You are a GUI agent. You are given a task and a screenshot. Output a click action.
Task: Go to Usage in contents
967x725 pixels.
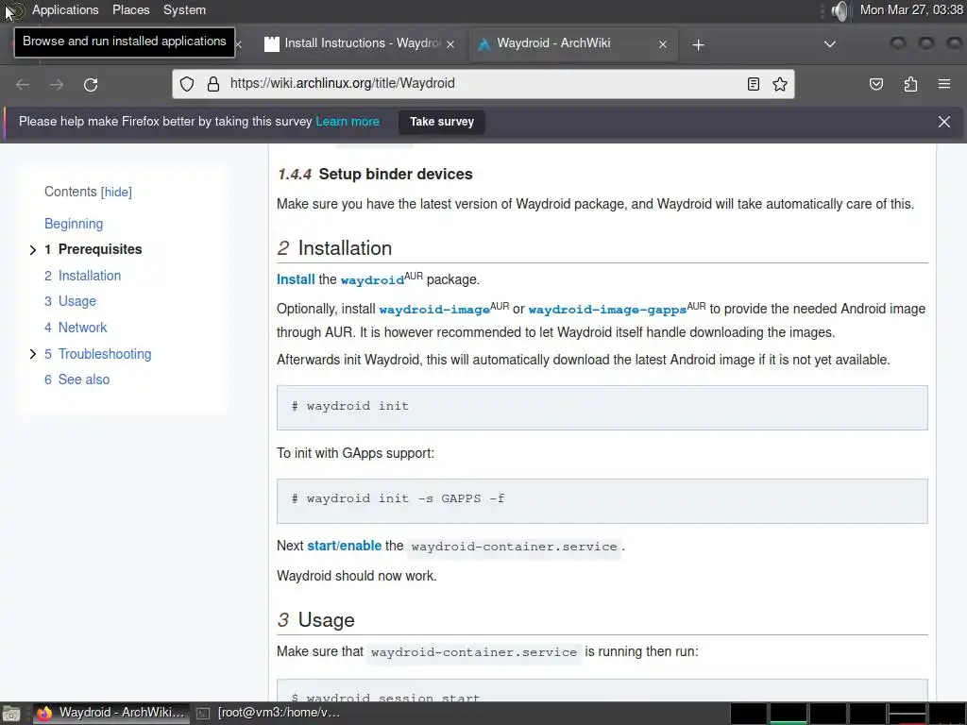(x=77, y=301)
